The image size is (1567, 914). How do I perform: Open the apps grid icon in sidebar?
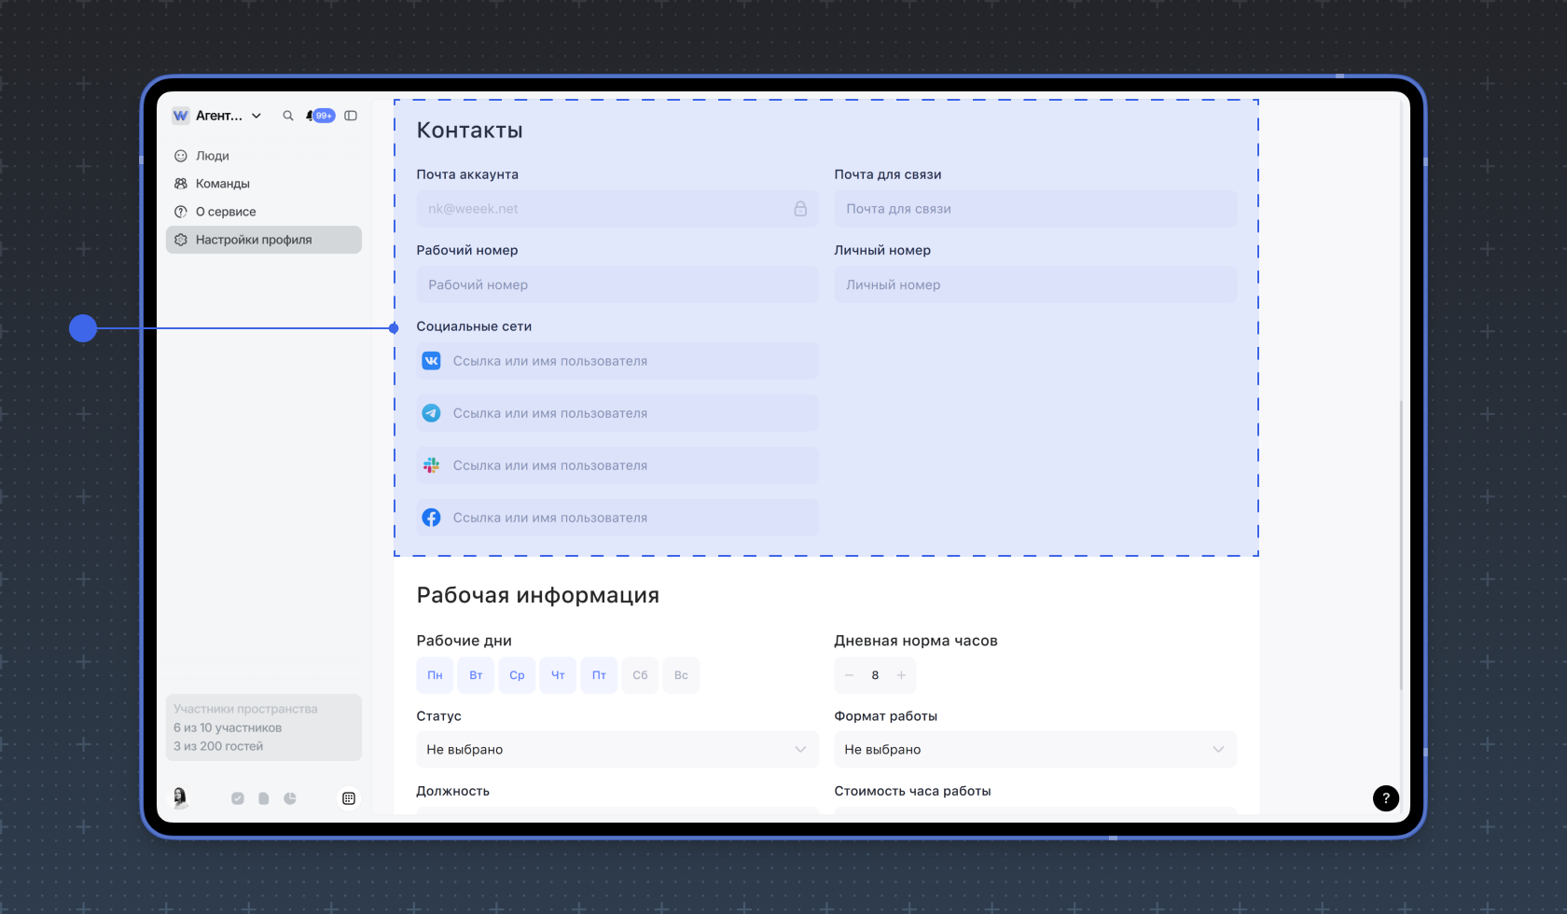[x=349, y=798]
